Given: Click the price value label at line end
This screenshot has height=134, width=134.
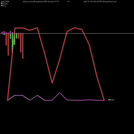Looking at the screenshot, I should click(111, 100).
